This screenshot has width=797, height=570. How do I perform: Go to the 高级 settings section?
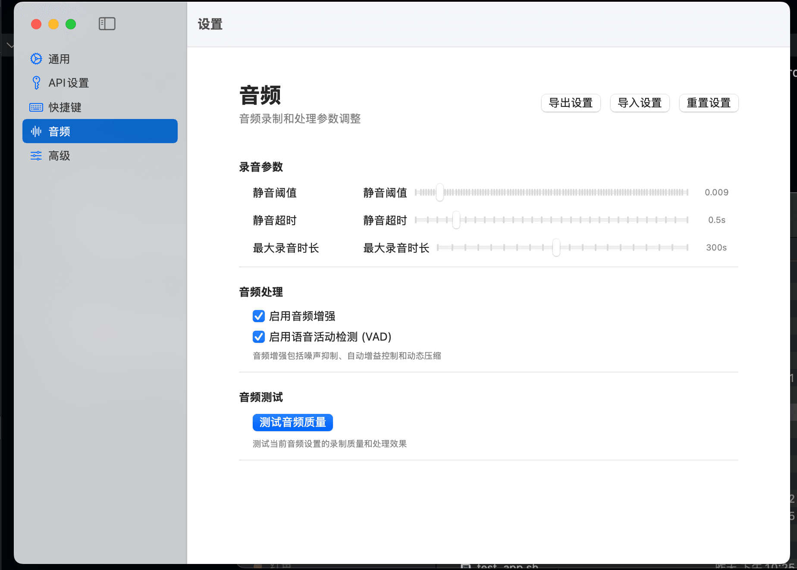100,156
